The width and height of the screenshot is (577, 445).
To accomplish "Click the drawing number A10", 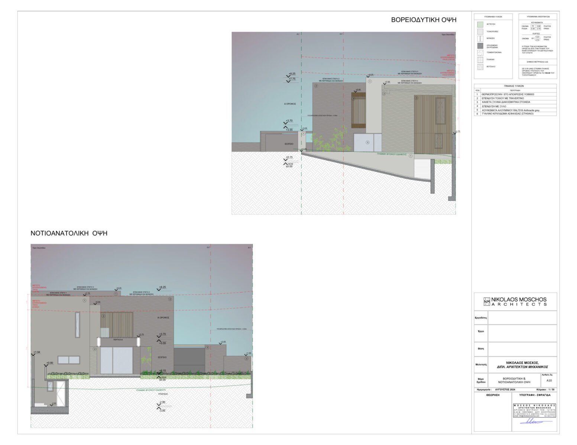I will click(549, 380).
